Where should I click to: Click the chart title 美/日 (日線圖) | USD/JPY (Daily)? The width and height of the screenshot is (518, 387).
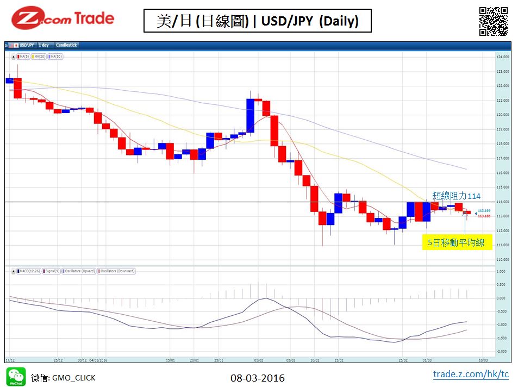pos(257,21)
